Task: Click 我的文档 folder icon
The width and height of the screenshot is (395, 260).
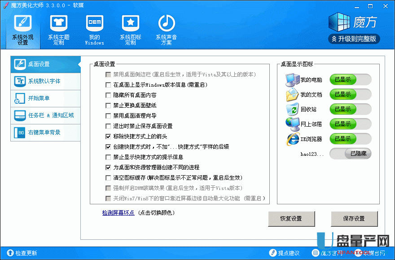Action: (292, 95)
